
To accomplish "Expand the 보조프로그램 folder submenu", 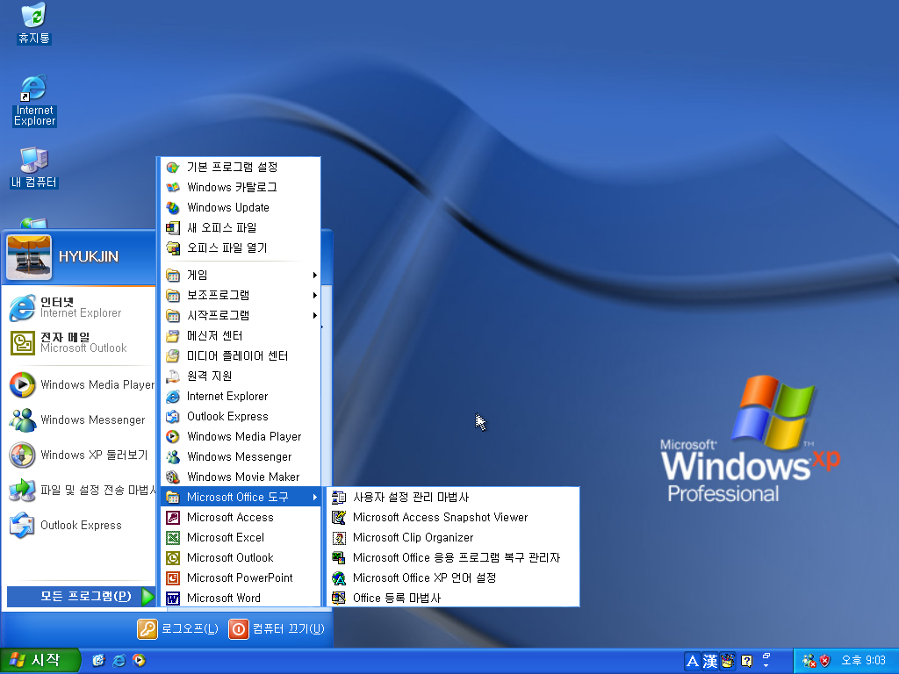I will click(241, 295).
